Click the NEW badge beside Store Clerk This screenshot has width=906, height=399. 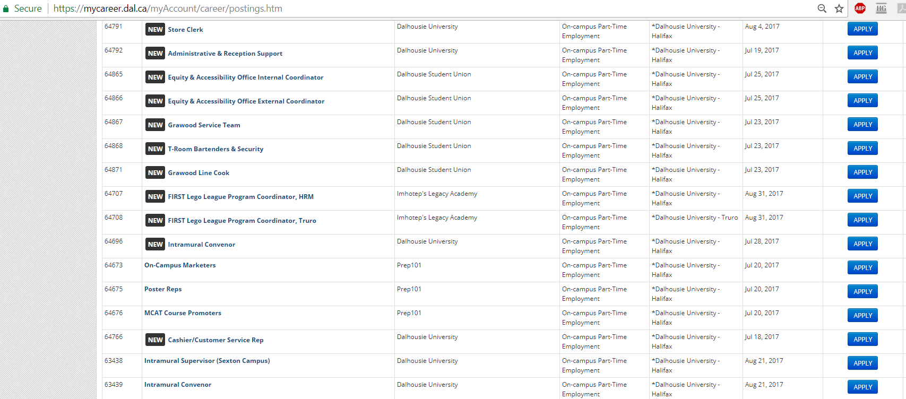coord(155,30)
